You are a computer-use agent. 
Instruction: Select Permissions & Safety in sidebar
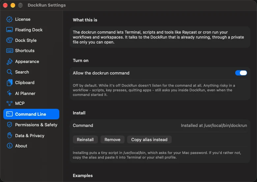(36, 125)
